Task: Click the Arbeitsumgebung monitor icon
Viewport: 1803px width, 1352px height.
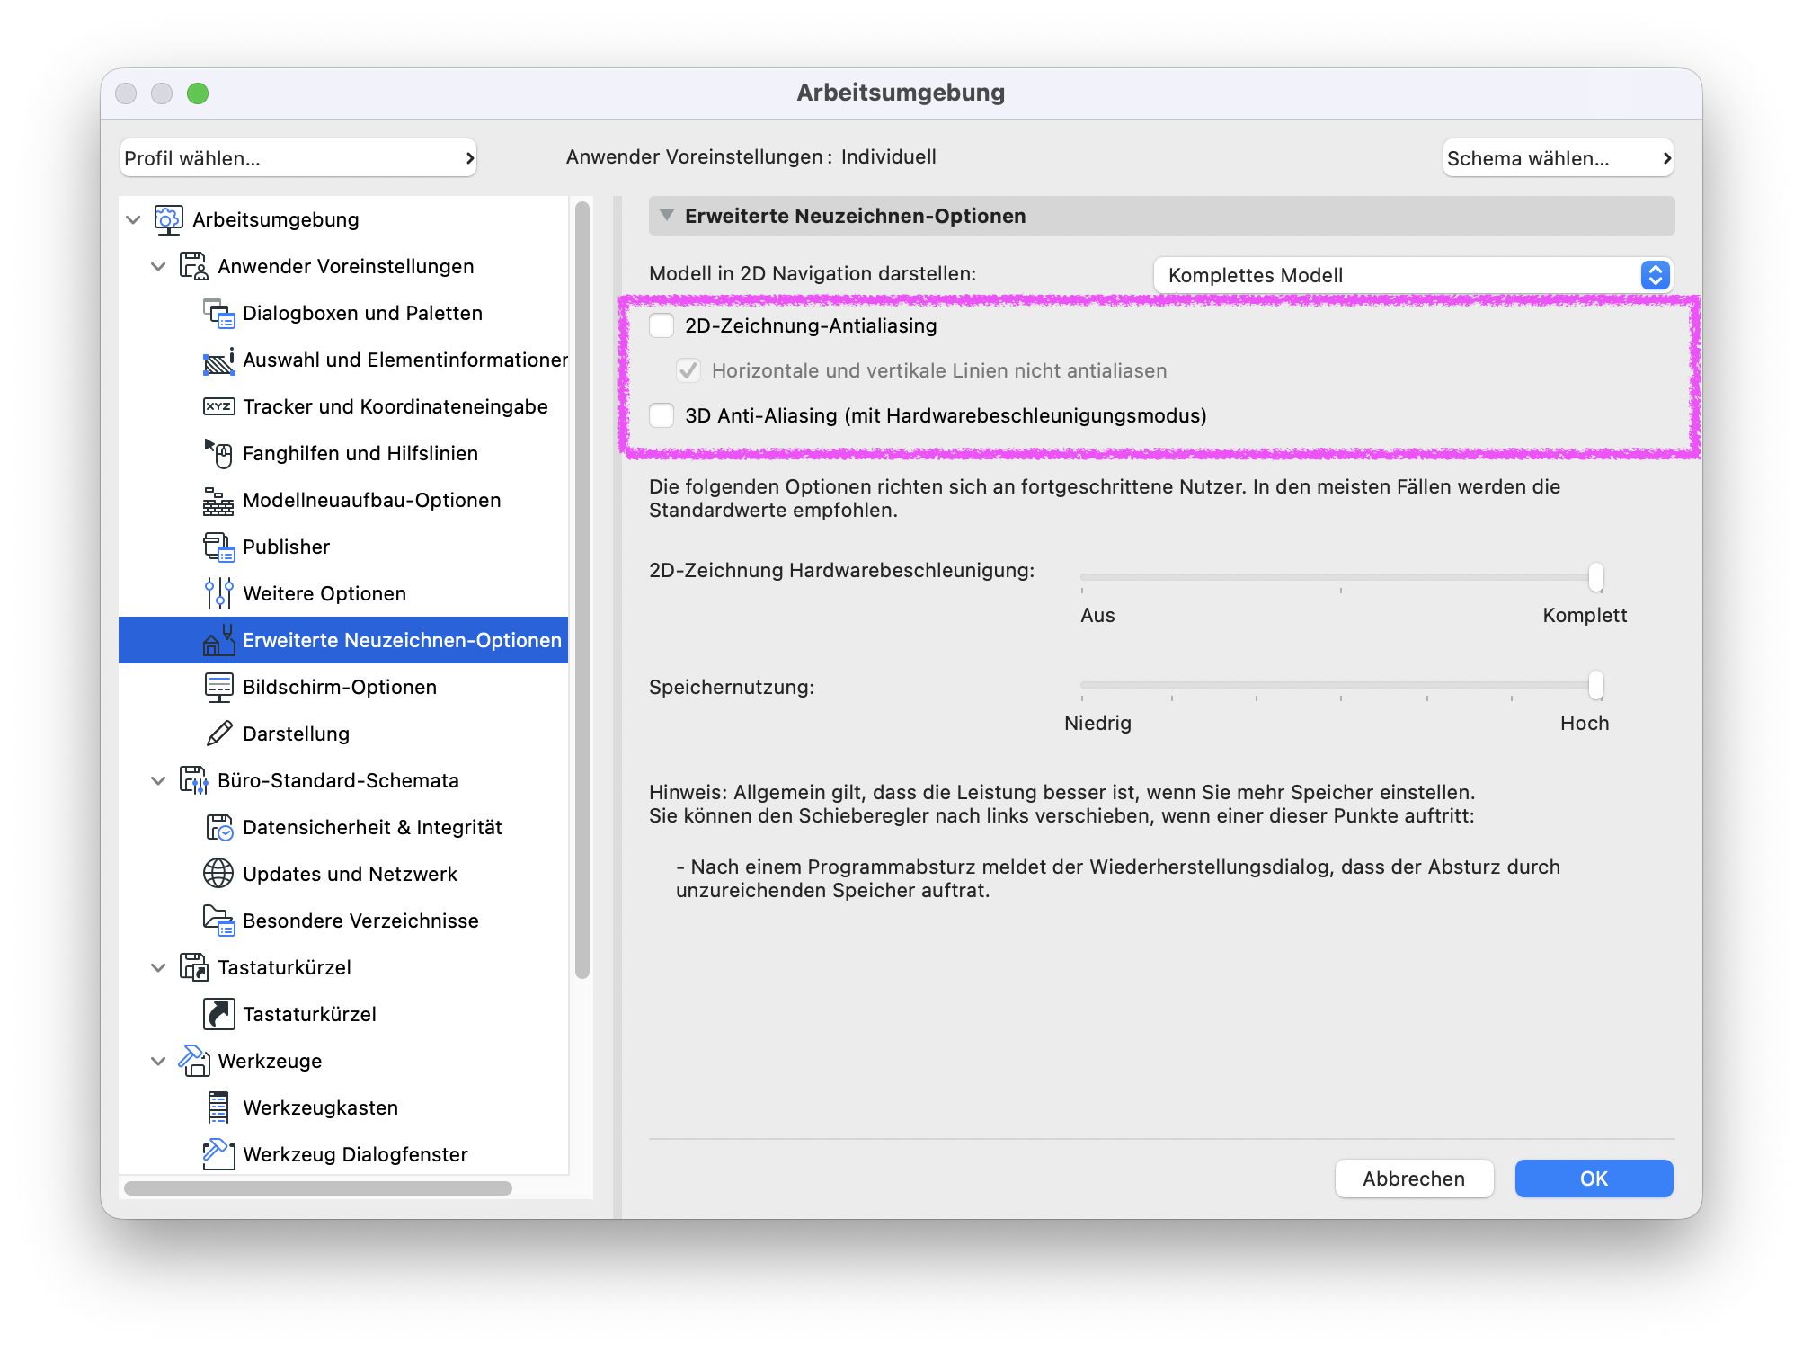Action: pyautogui.click(x=168, y=219)
